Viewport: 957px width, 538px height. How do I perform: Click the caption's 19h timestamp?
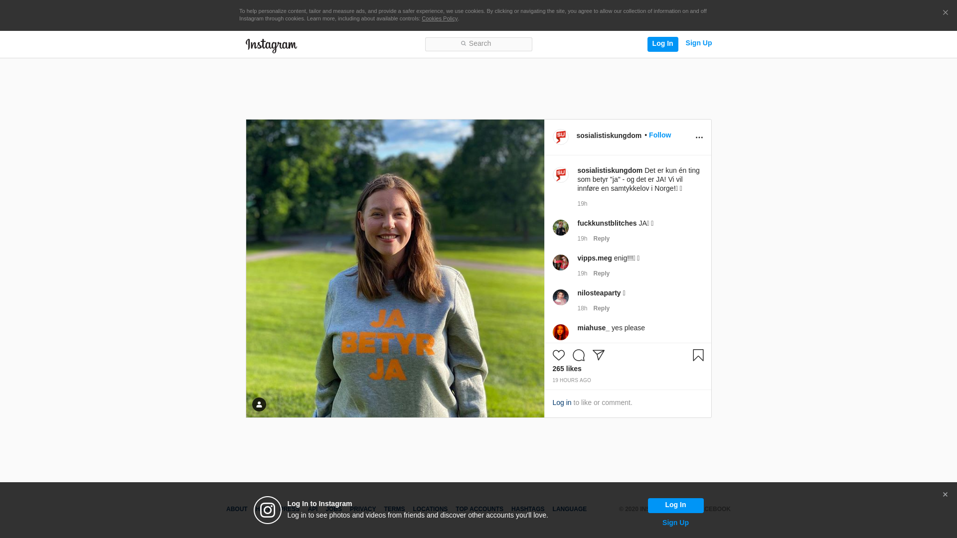point(582,204)
